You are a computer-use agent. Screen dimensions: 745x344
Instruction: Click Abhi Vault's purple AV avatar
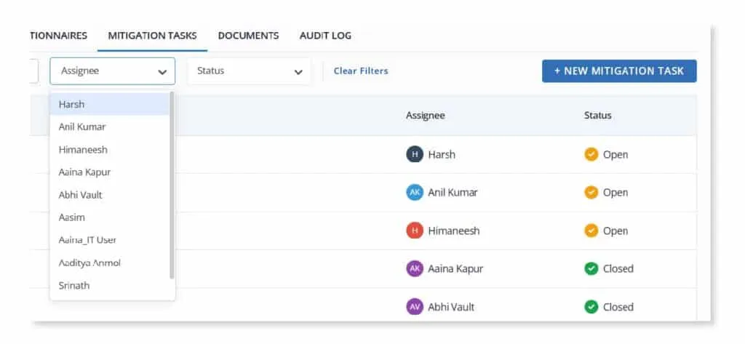(414, 307)
